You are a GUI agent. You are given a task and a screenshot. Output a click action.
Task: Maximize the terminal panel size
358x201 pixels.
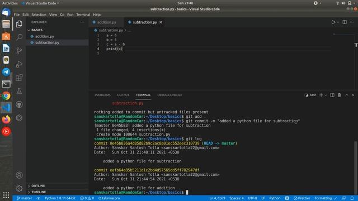point(347,95)
